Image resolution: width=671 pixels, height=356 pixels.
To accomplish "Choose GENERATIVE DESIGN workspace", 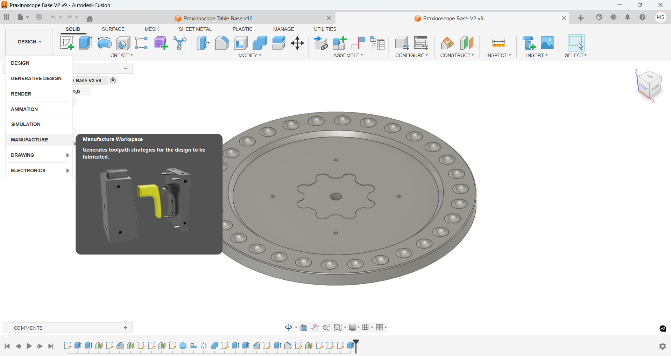I will [39, 78].
